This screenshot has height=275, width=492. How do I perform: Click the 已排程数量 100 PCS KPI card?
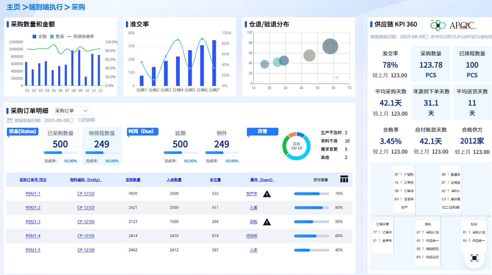(472, 64)
